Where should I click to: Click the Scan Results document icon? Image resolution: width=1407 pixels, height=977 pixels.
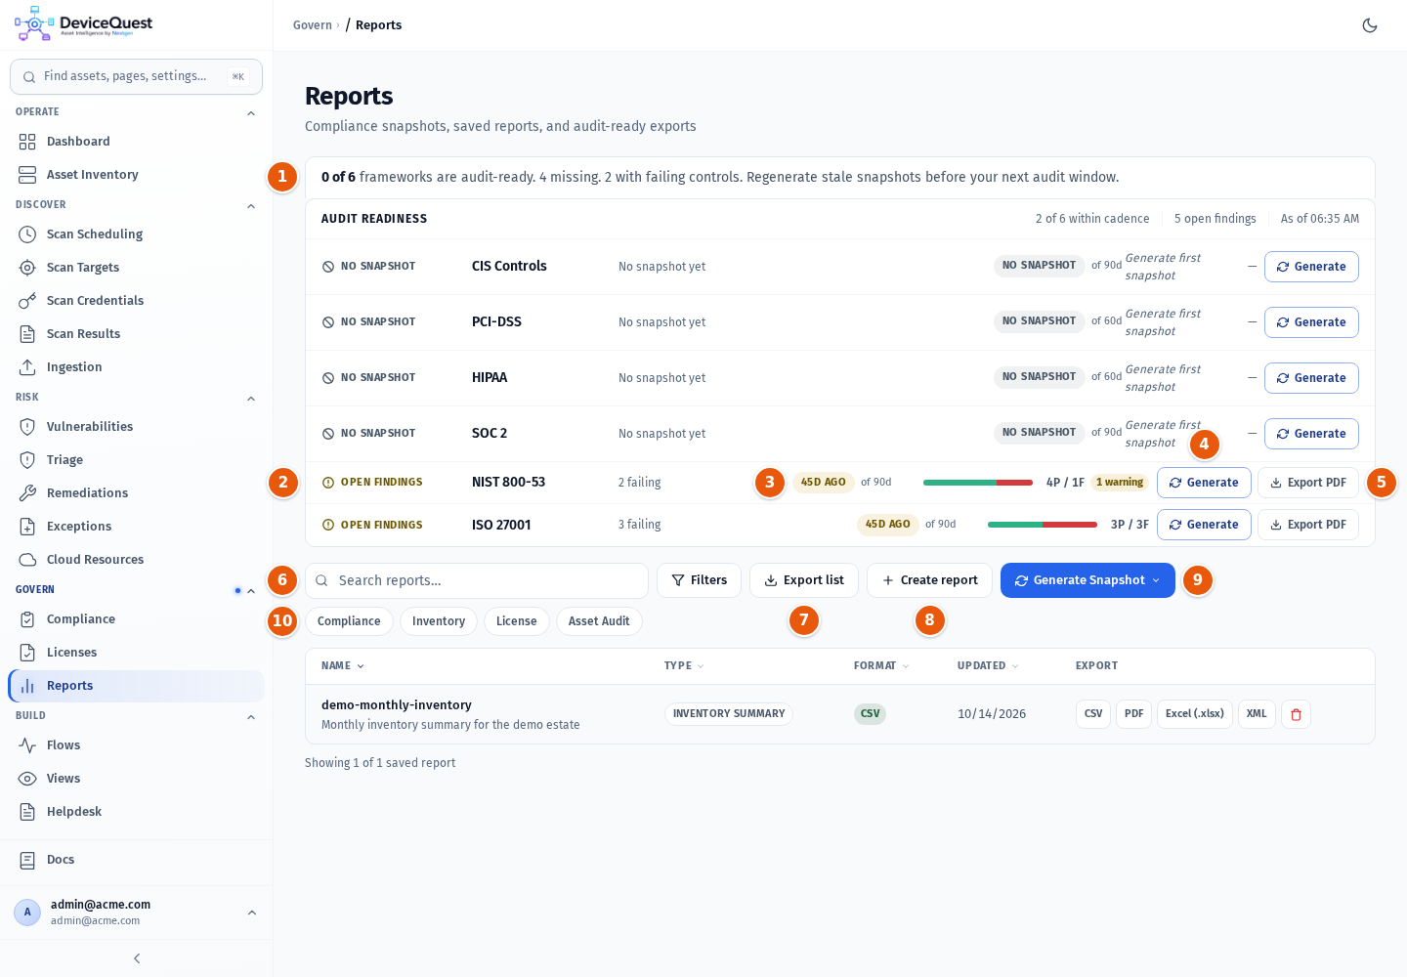point(27,334)
